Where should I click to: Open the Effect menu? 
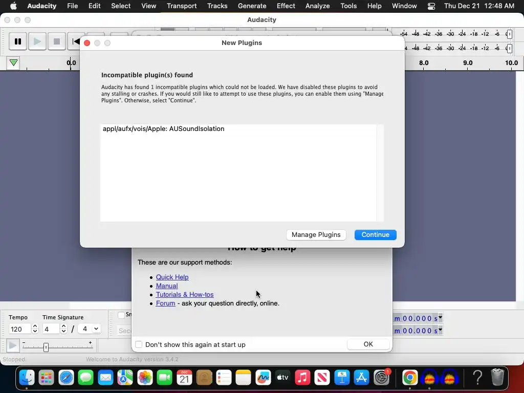286,6
